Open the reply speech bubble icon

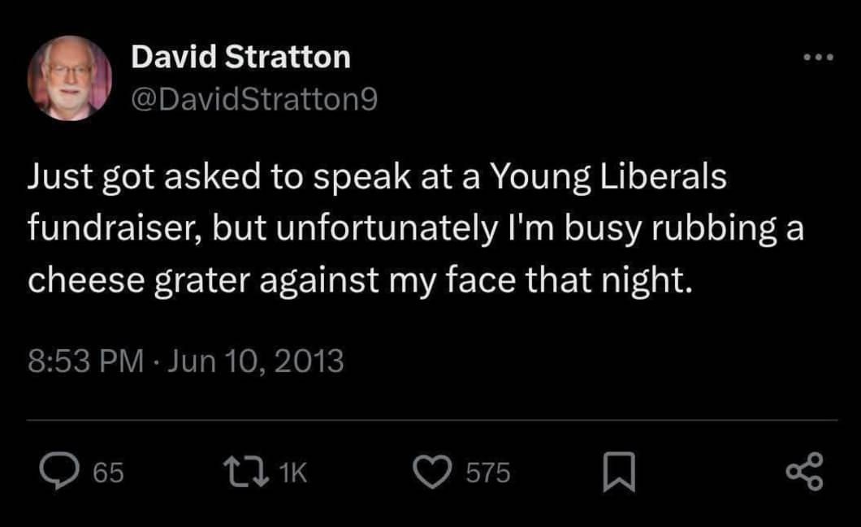[58, 473]
